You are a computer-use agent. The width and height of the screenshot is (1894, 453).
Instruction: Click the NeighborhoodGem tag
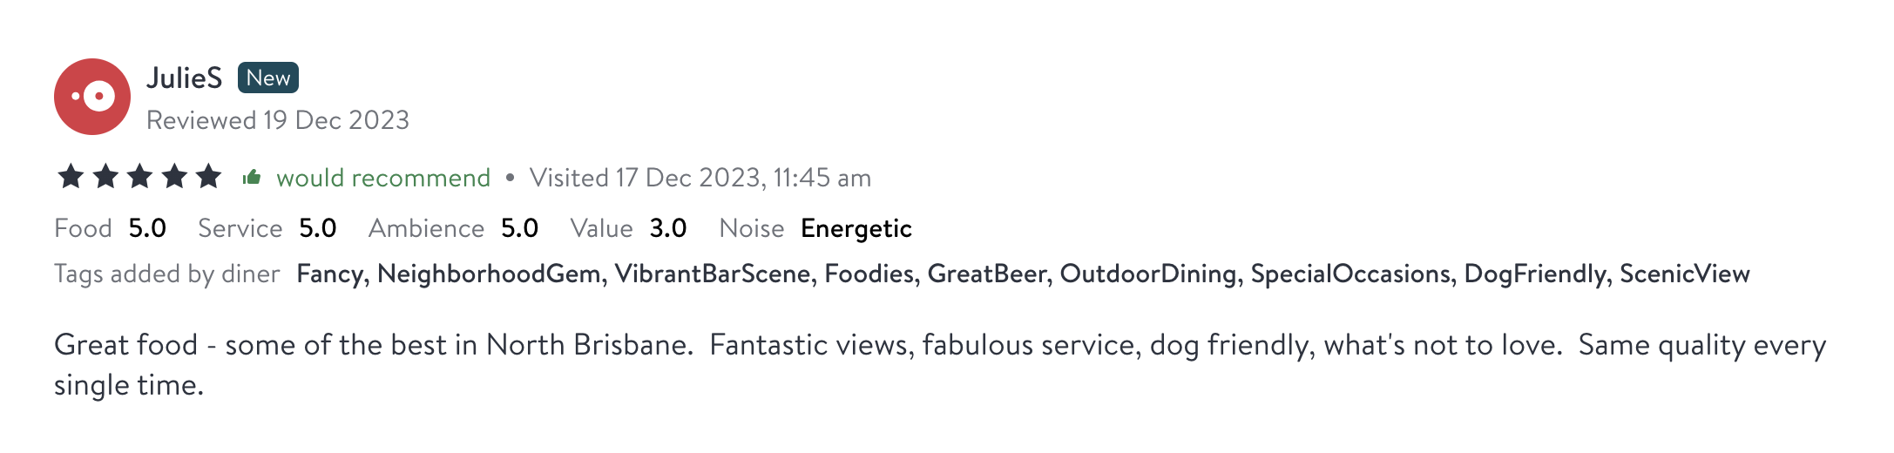point(489,274)
